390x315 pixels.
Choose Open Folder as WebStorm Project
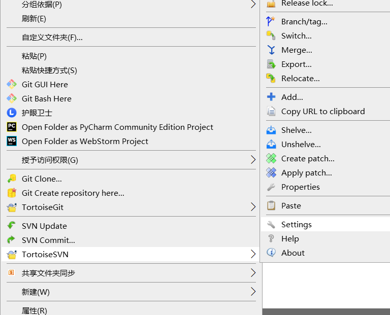[131, 141]
